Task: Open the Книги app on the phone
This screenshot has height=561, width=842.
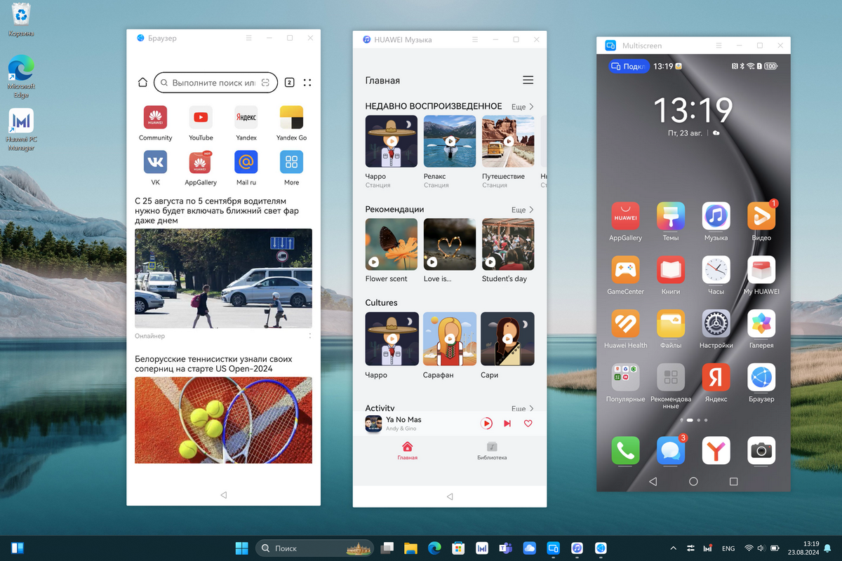Action: point(671,269)
